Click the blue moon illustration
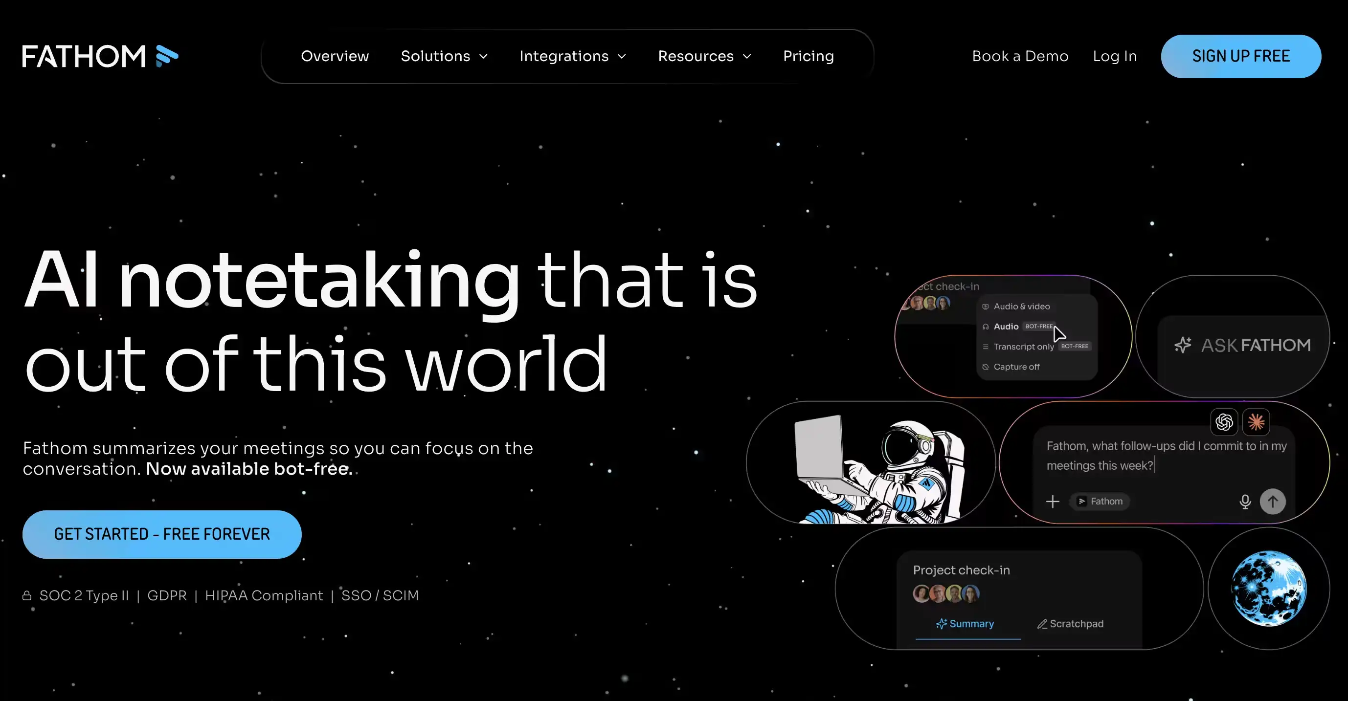Screen dimensions: 1348x701 [1268, 588]
